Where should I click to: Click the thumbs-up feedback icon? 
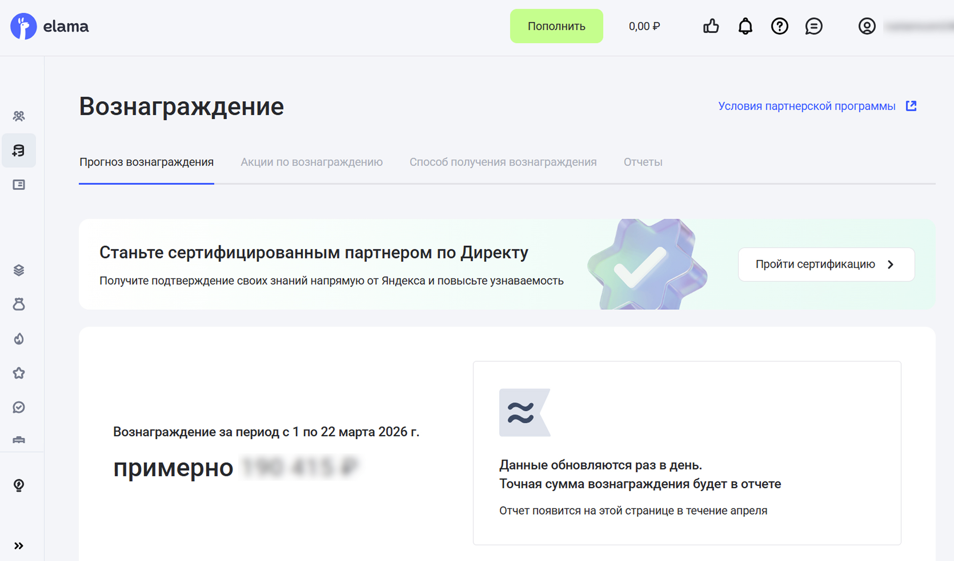[711, 26]
